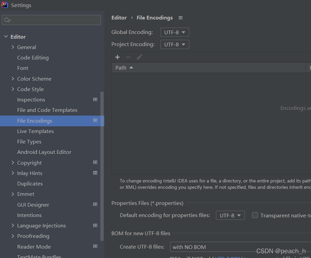Expand the Language Injections node
Viewport: 311px width, 258px height.
point(13,225)
